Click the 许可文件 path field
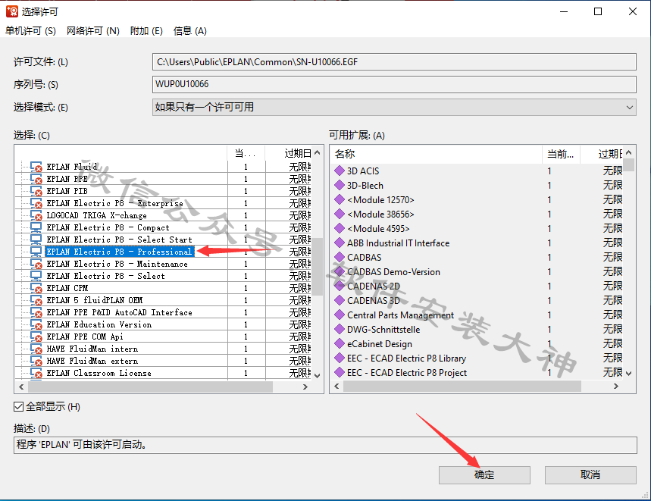 click(x=394, y=62)
